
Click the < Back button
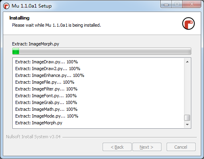(x=117, y=147)
